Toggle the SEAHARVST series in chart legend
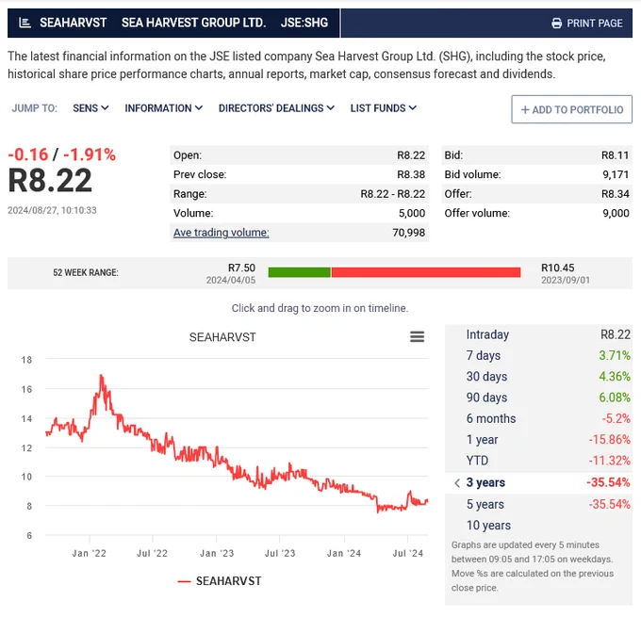This screenshot has height=617, width=641. click(x=220, y=581)
